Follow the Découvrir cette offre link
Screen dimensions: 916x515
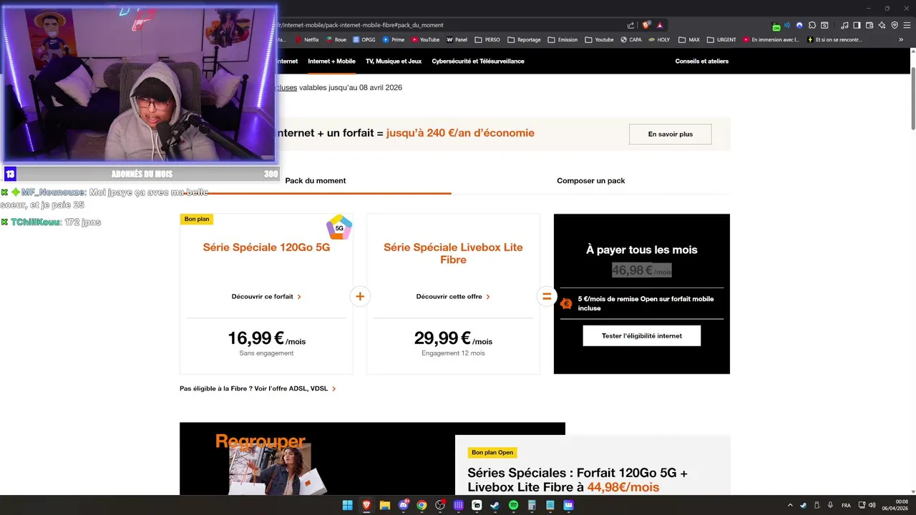453,296
